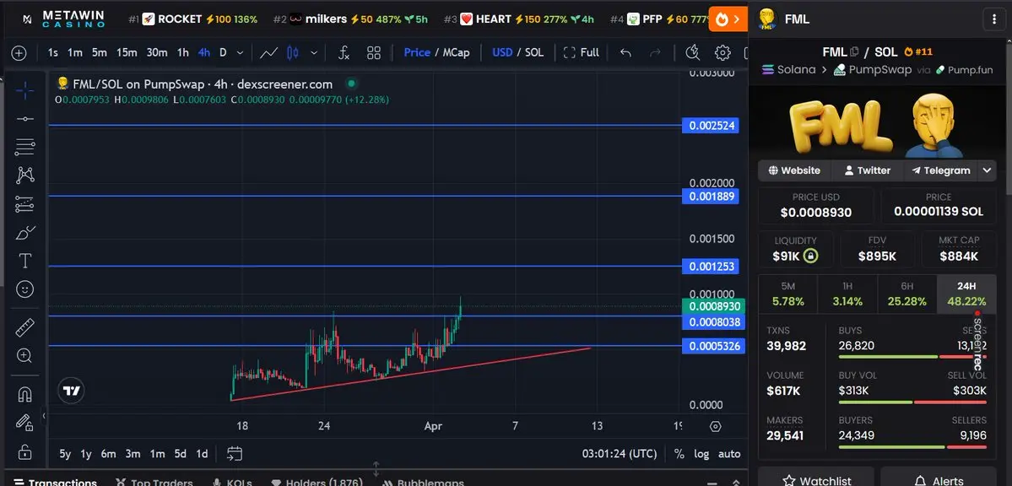
Task: Open quick search in chart toolbar
Action: click(692, 53)
